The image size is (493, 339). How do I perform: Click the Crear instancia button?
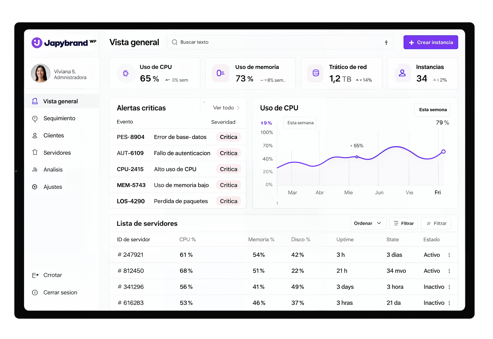430,43
